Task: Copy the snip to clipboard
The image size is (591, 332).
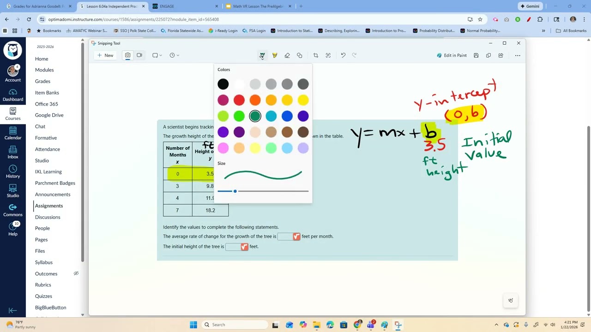Action: tap(488, 55)
